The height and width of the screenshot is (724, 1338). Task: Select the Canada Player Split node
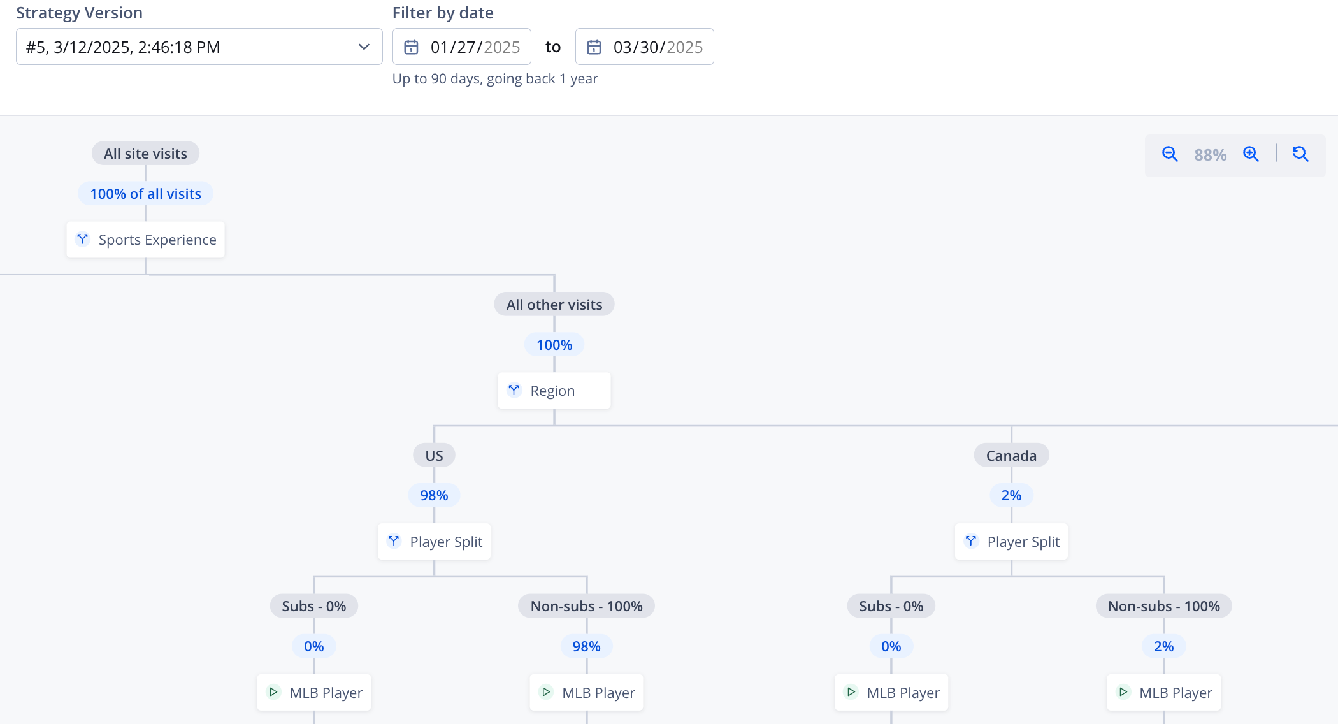[1011, 542]
